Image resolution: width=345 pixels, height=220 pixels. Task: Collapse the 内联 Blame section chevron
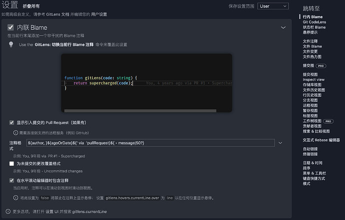pos(283,27)
